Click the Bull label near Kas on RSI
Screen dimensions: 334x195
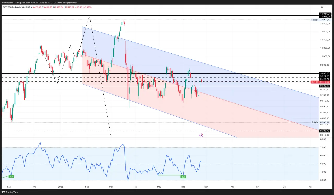click(11, 177)
